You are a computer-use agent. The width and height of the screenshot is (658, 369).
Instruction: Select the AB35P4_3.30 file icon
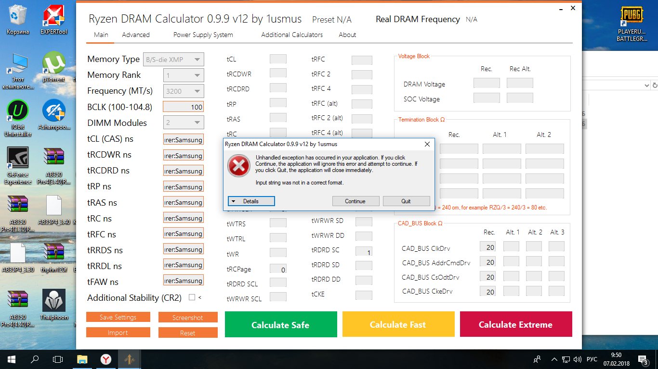click(18, 258)
